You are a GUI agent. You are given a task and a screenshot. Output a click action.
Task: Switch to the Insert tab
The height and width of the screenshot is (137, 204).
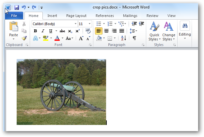[52, 16]
